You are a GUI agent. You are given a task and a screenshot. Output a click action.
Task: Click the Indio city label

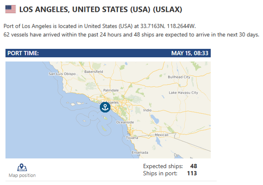pos(147,110)
